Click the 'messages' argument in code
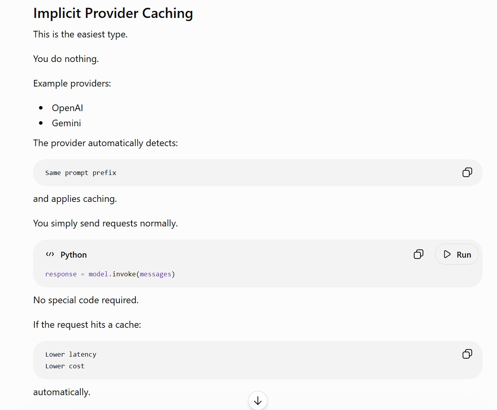This screenshot has height=410, width=497. click(x=155, y=274)
